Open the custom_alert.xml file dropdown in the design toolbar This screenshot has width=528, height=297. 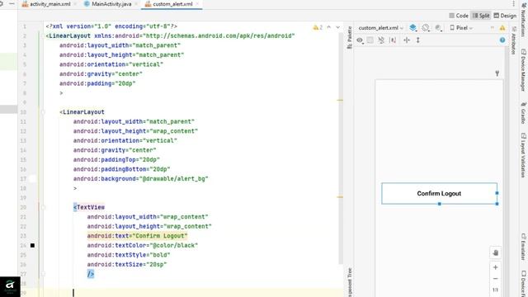380,28
